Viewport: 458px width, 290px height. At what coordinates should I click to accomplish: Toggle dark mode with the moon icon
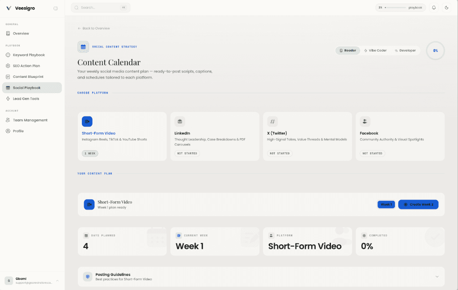[x=447, y=8]
